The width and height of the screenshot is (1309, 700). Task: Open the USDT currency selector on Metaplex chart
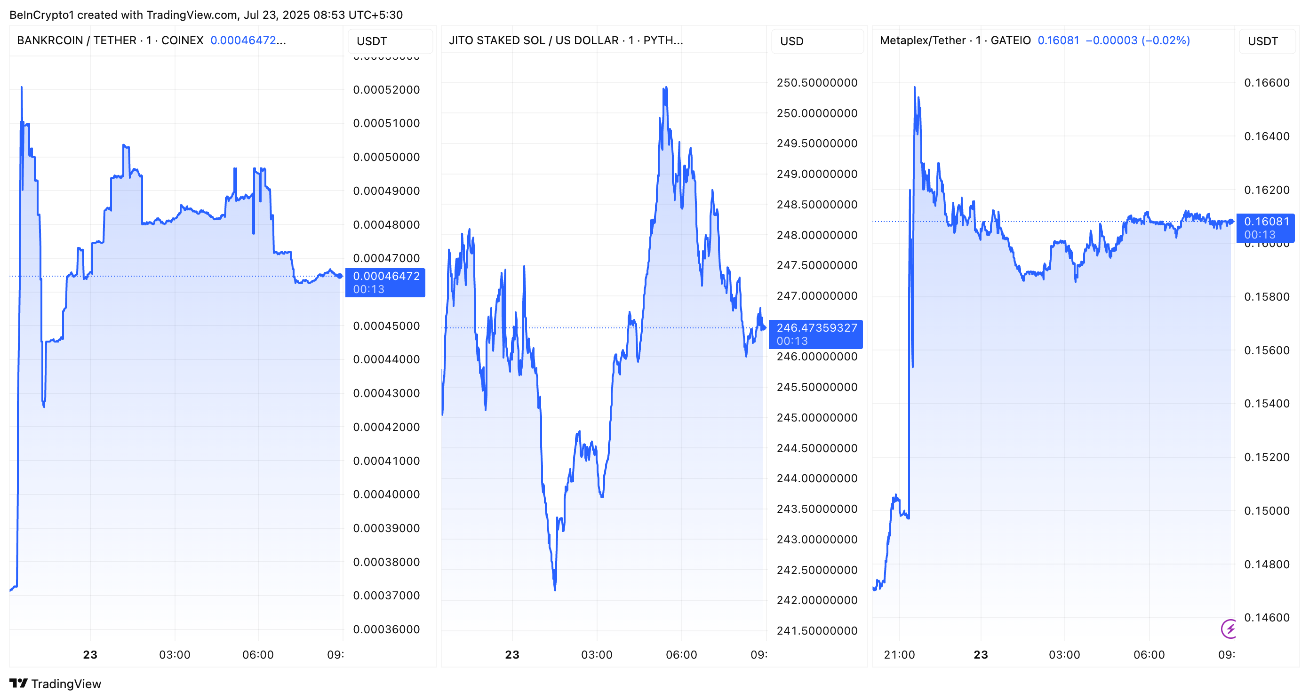(x=1267, y=41)
